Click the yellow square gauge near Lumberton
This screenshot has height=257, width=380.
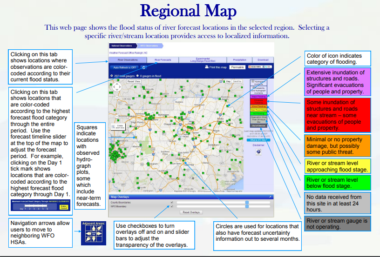click(x=178, y=178)
